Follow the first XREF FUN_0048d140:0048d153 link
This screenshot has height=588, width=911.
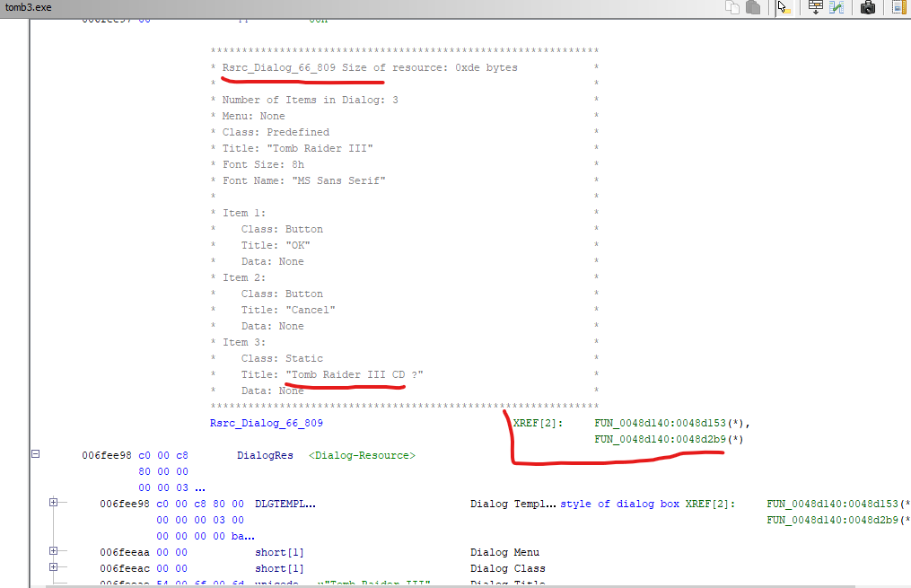(x=670, y=423)
